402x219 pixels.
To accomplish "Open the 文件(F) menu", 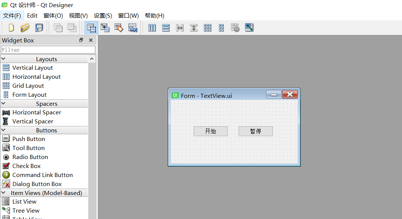I will 12,15.
